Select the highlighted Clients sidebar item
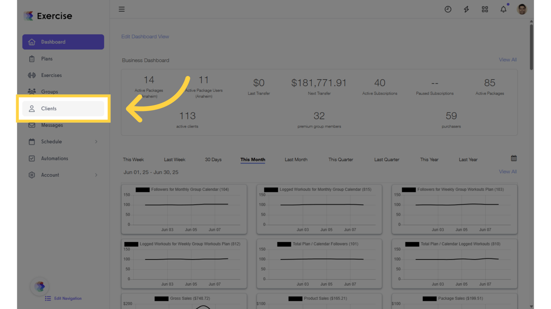 (48, 108)
